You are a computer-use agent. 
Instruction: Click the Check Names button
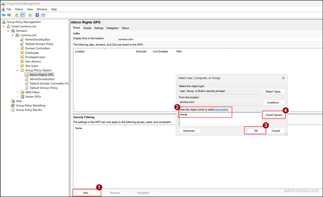[273, 114]
